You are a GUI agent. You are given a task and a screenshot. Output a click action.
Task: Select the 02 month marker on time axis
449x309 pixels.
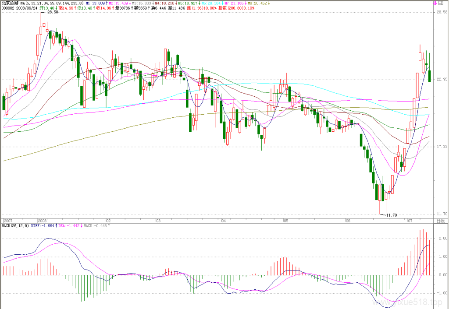click(108, 221)
